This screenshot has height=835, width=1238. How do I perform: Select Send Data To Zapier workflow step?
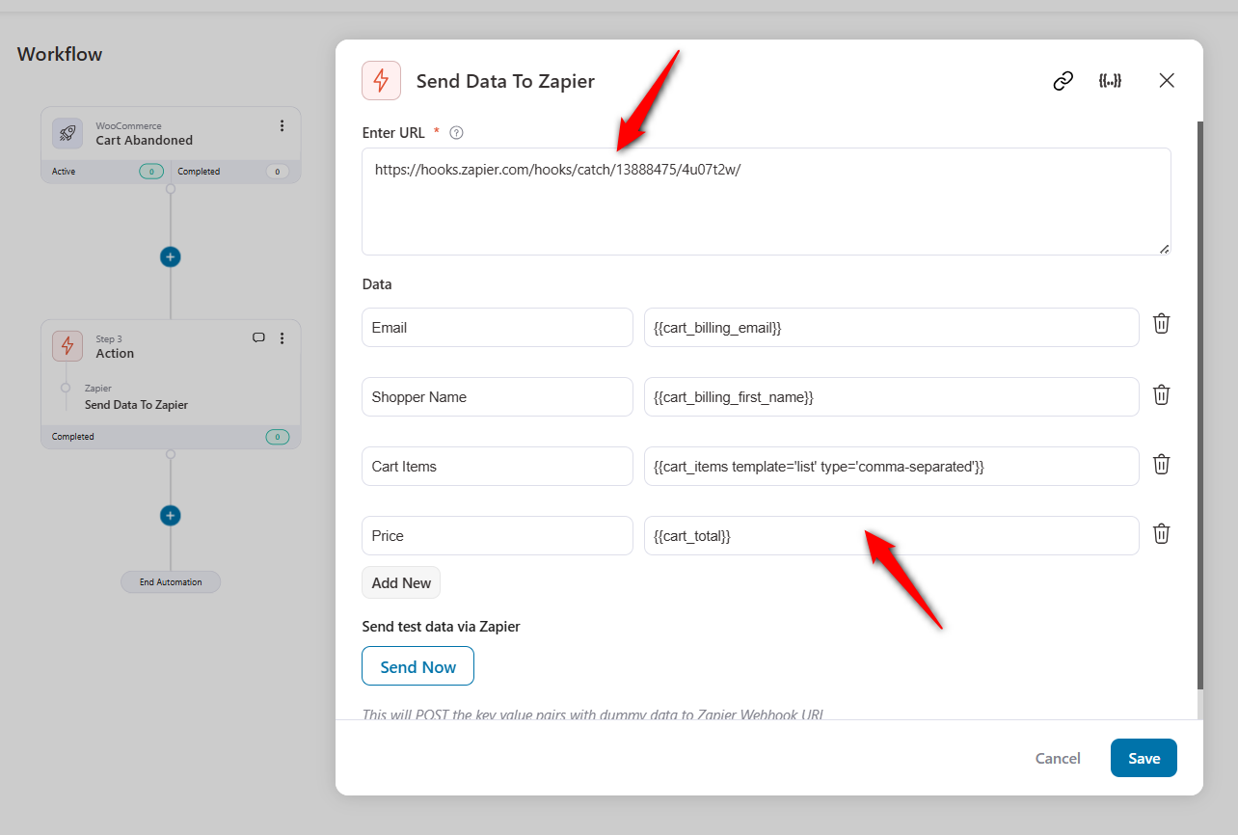[x=136, y=405]
